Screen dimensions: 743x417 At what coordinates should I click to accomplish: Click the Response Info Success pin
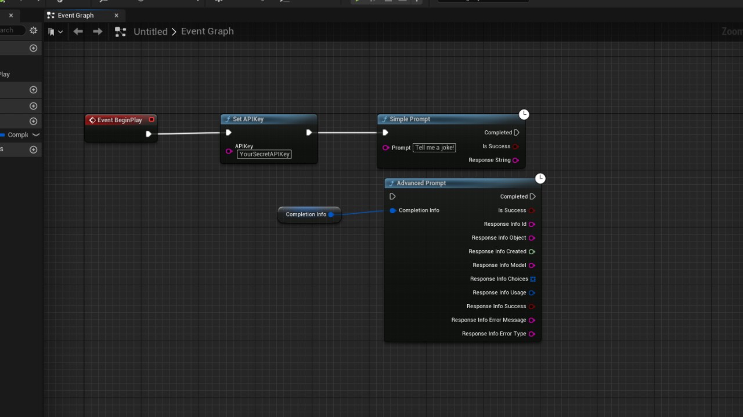(x=532, y=306)
